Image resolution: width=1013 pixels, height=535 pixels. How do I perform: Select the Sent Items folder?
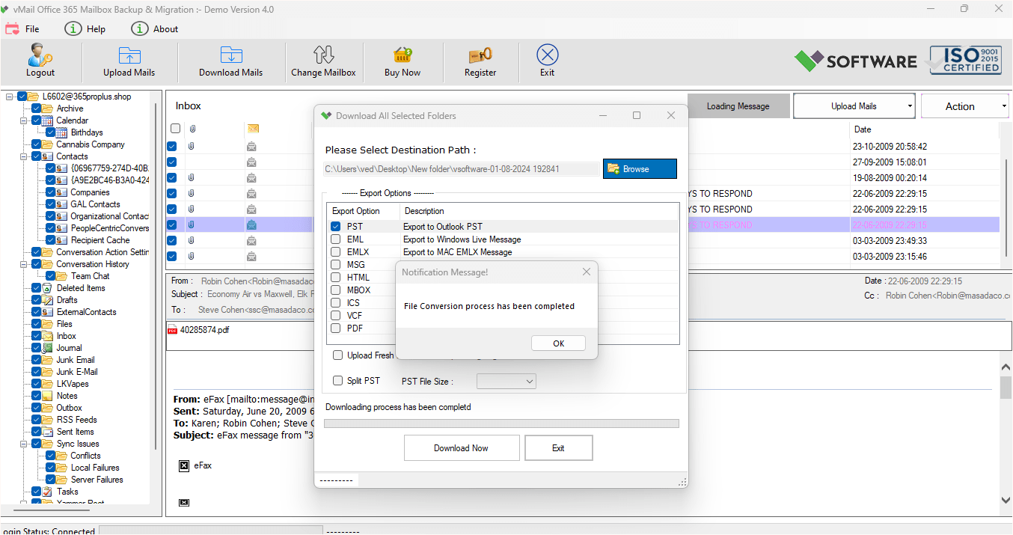coord(75,432)
